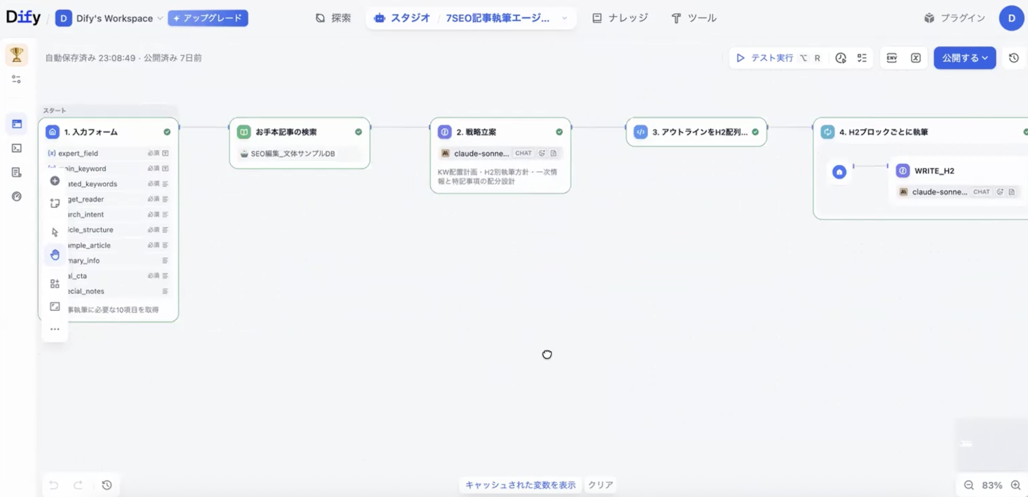Click the undo arrow icon

point(53,485)
